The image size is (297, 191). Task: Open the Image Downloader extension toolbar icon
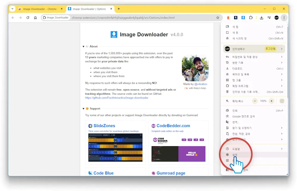(243, 18)
